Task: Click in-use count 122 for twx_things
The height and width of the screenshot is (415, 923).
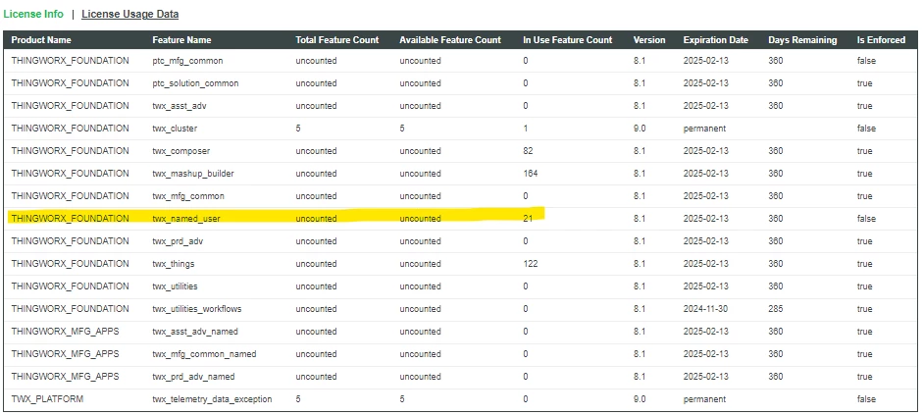Action: coord(531,264)
